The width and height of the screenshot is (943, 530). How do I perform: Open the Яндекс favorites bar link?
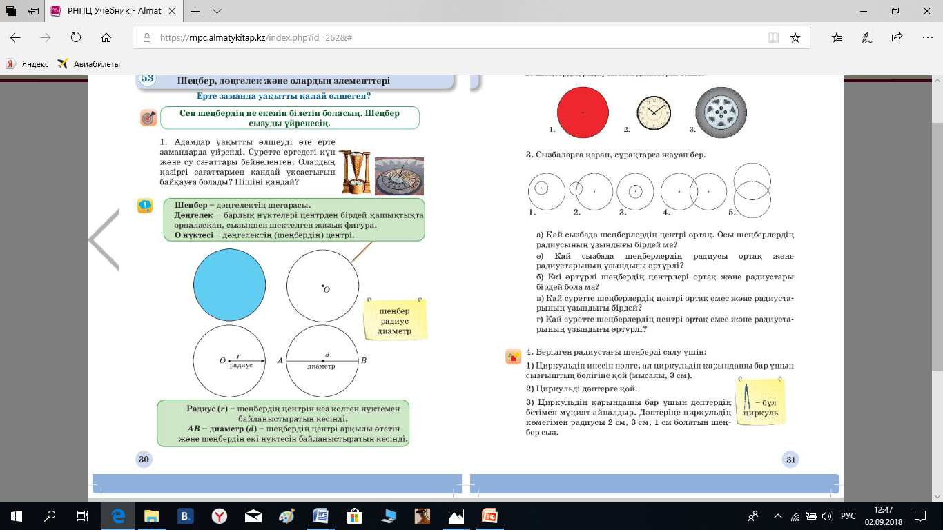[x=27, y=64]
